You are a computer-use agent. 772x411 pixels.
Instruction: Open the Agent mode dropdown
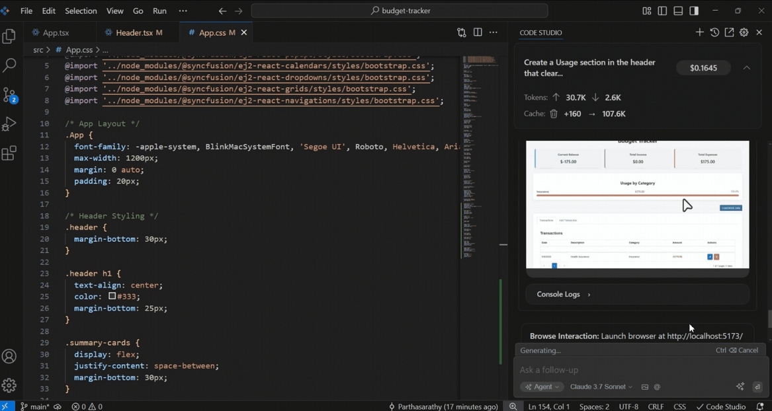coord(542,387)
